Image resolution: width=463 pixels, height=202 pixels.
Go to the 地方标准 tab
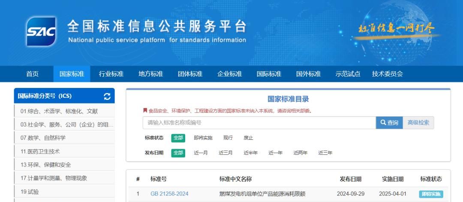pyautogui.click(x=150, y=74)
